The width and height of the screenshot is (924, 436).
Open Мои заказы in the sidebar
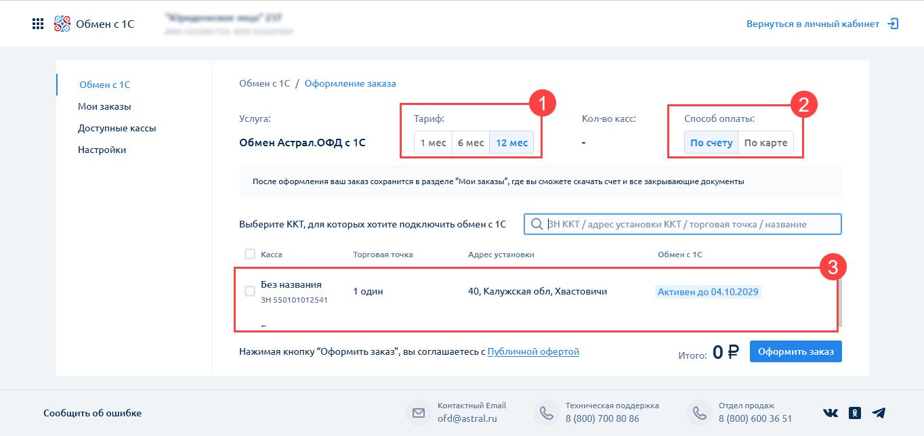click(104, 106)
